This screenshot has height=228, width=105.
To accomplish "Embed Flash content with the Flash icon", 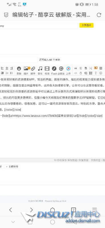I will point(54,70).
